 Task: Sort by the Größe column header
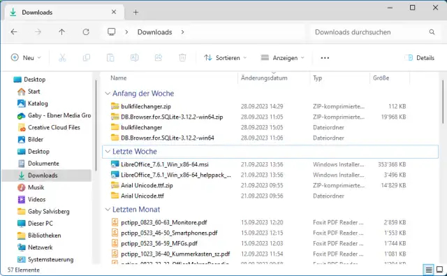point(381,78)
